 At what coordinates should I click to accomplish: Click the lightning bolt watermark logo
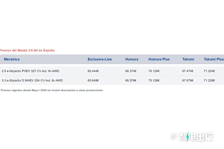pyautogui.click(x=187, y=137)
